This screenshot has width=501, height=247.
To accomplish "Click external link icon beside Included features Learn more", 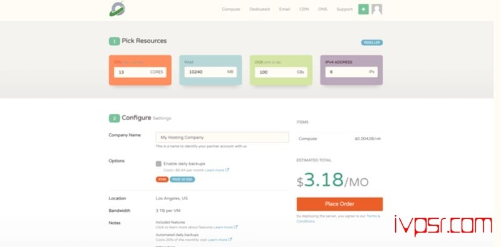I will pos(236,227).
